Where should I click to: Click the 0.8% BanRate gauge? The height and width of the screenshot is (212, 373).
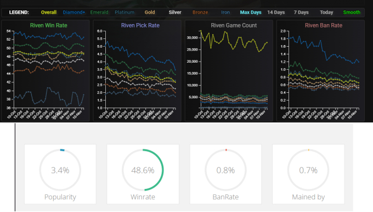225,170
